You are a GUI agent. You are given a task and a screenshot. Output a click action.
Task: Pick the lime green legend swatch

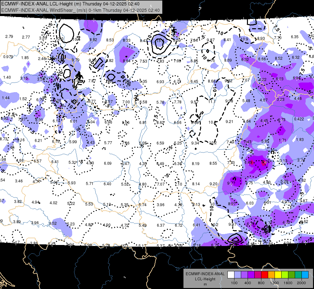285,275
